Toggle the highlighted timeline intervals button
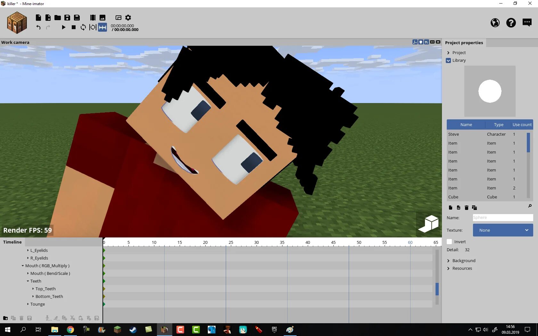Screen dimensions: 538x336 pos(102,28)
